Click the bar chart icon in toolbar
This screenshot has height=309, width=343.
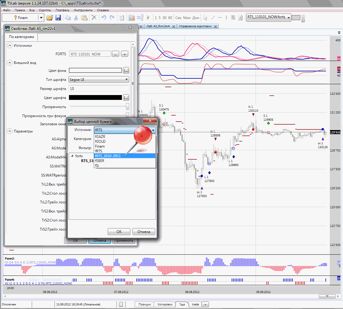pos(132,18)
